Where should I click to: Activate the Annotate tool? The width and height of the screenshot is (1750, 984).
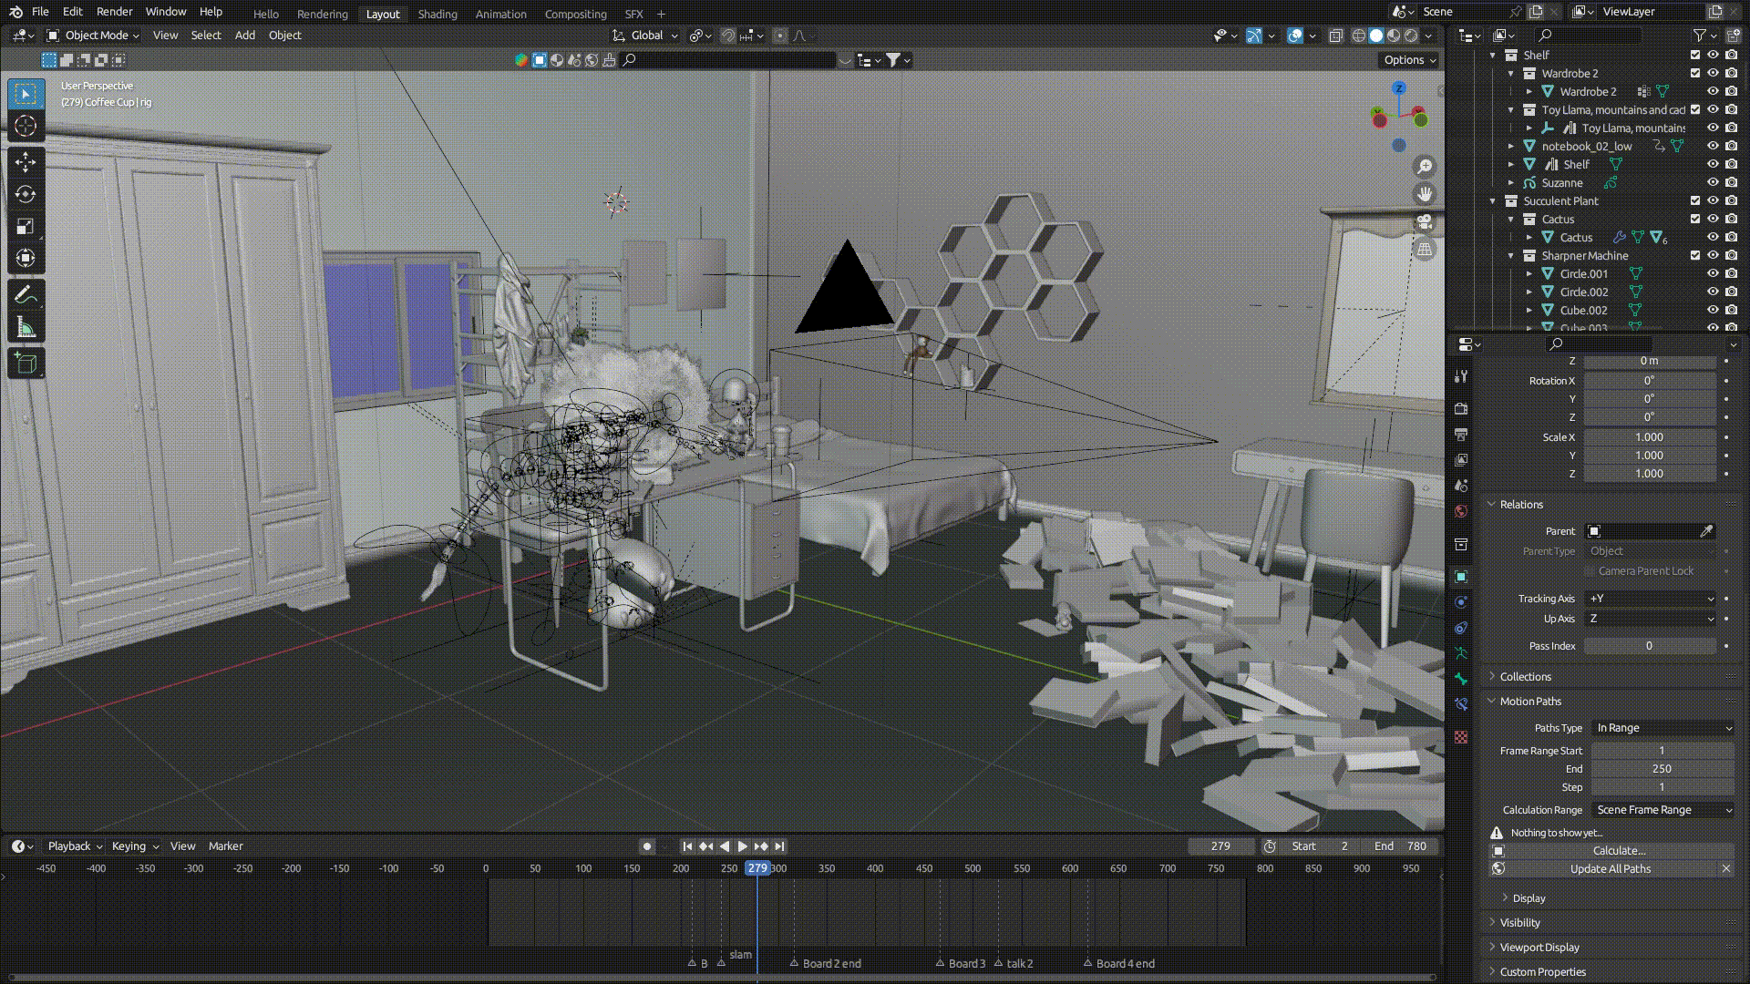pyautogui.click(x=25, y=292)
